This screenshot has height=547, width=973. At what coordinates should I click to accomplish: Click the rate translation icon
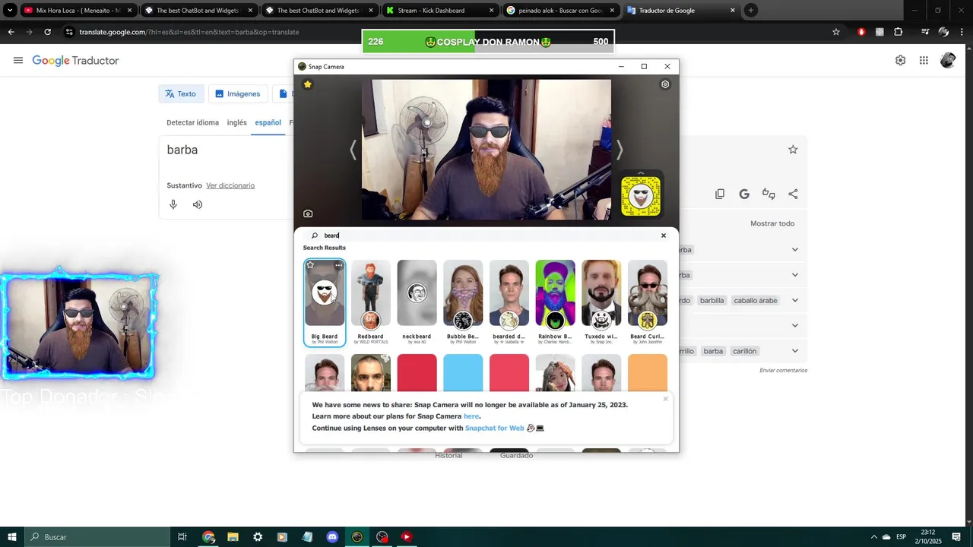[x=769, y=194]
